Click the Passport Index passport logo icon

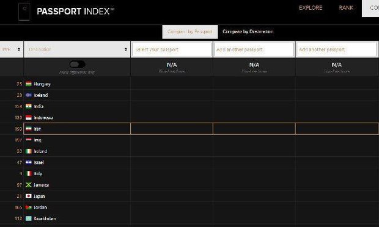pos(24,12)
